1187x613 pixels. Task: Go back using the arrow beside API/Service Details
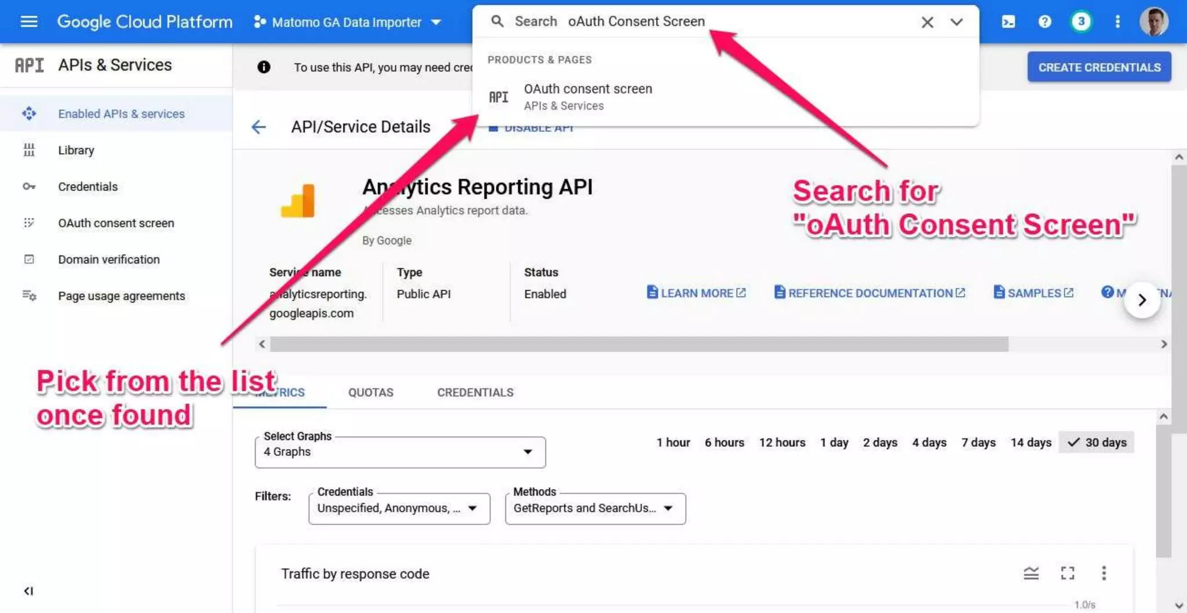[x=258, y=127]
